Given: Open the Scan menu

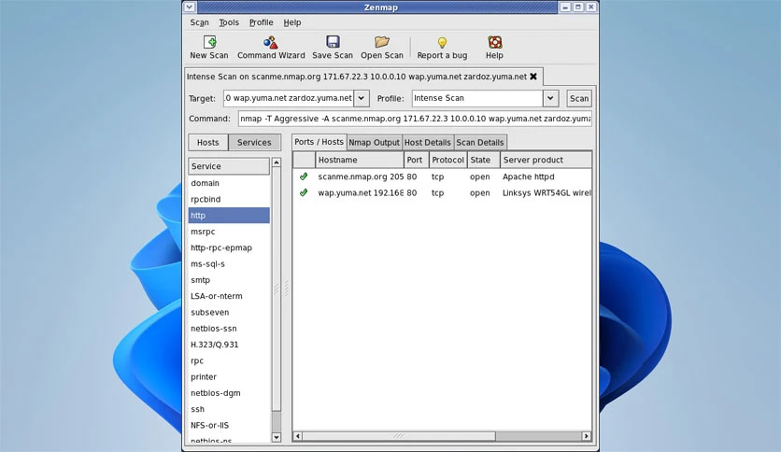Looking at the screenshot, I should point(199,22).
